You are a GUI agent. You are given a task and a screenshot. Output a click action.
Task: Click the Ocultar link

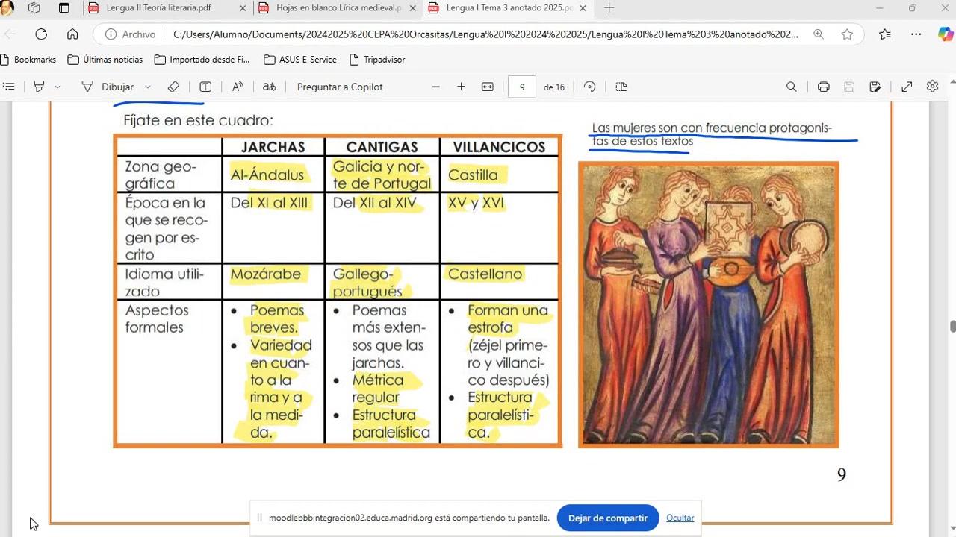coord(680,518)
